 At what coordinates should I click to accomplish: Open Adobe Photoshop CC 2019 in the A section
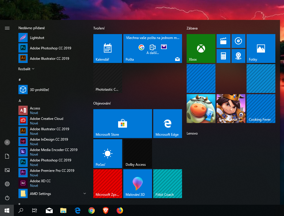tap(52, 162)
